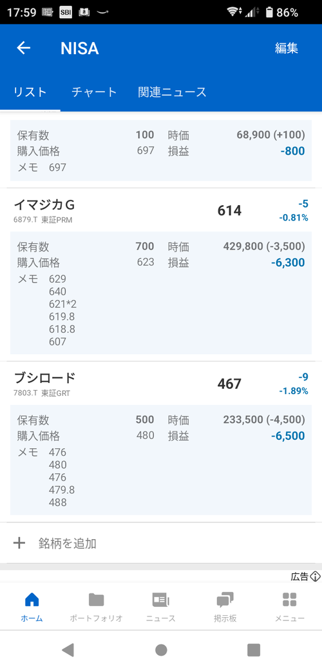This screenshot has width=322, height=670.
Task: Open the イマジカG stock entry
Action: pos(161,210)
